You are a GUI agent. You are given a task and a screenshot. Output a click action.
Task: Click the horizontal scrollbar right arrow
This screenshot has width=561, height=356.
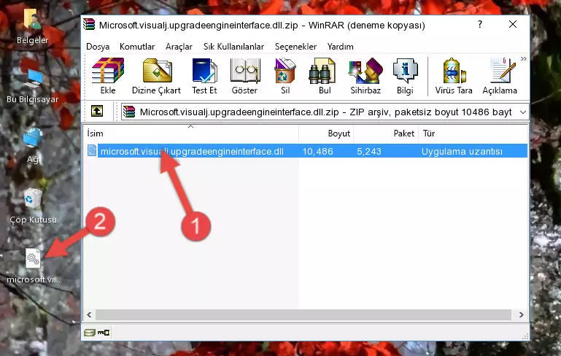click(521, 315)
